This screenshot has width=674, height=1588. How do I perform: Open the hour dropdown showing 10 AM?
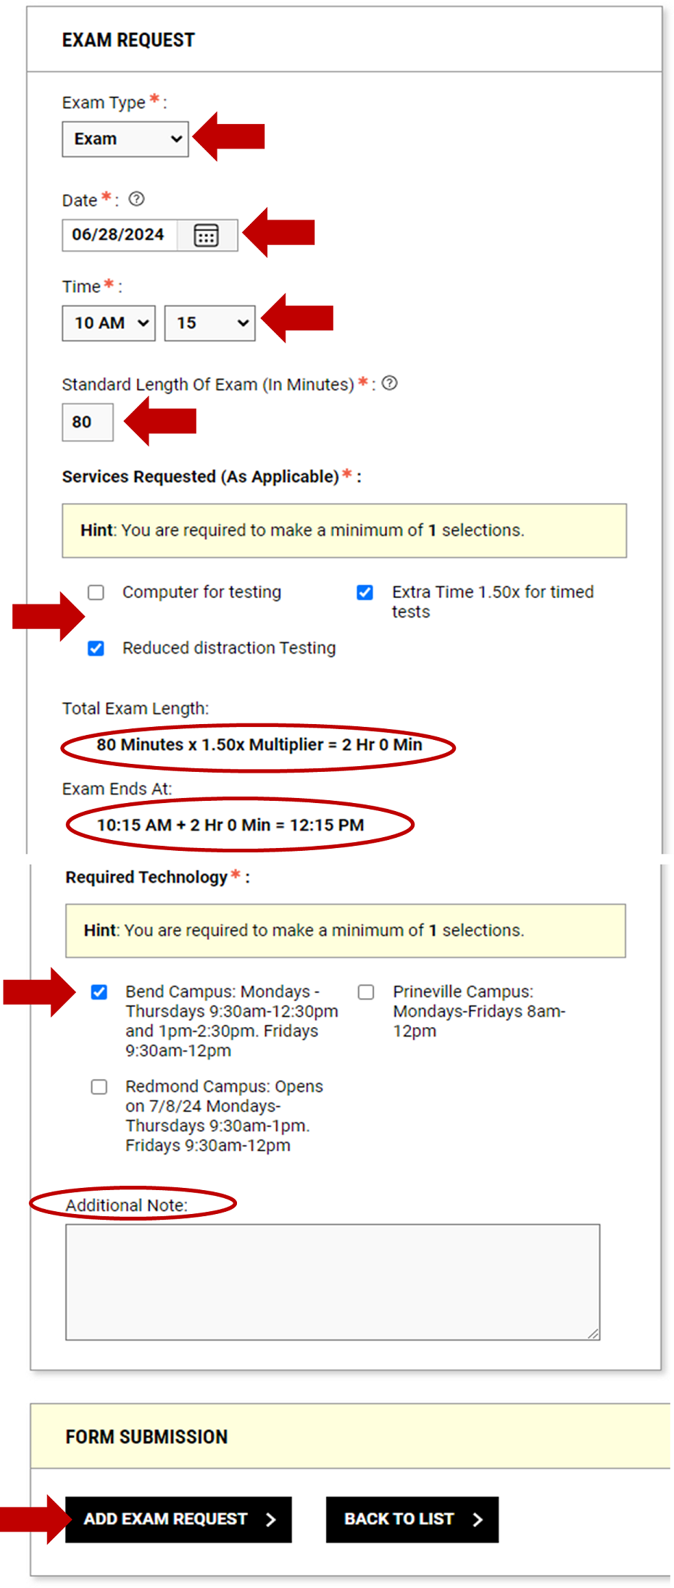108,323
